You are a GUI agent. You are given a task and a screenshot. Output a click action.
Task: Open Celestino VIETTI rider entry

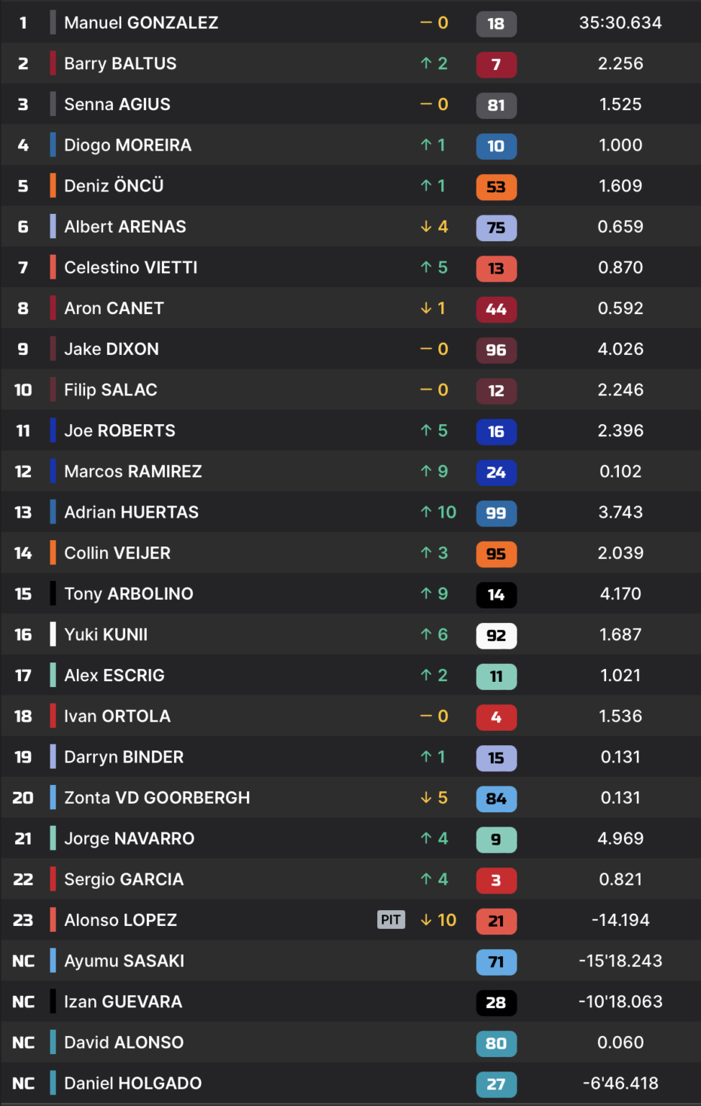pyautogui.click(x=131, y=268)
